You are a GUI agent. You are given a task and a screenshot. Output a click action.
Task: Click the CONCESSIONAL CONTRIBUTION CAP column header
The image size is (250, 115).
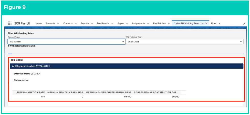pyautogui.click(x=155, y=92)
